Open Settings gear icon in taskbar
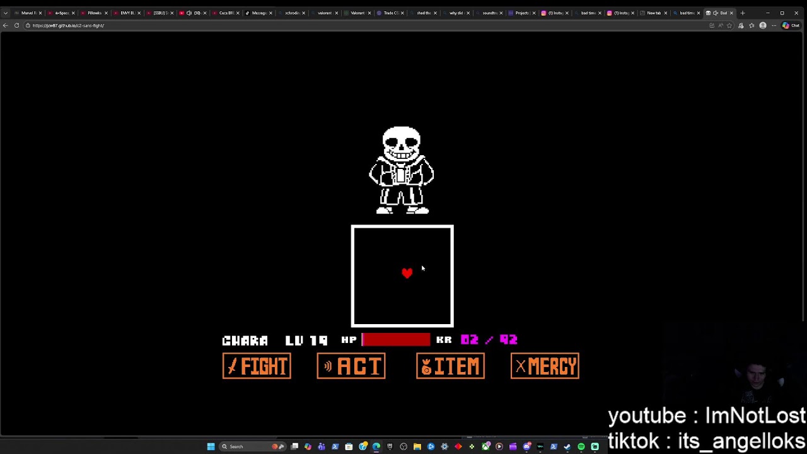This screenshot has height=454, width=807. click(x=444, y=446)
